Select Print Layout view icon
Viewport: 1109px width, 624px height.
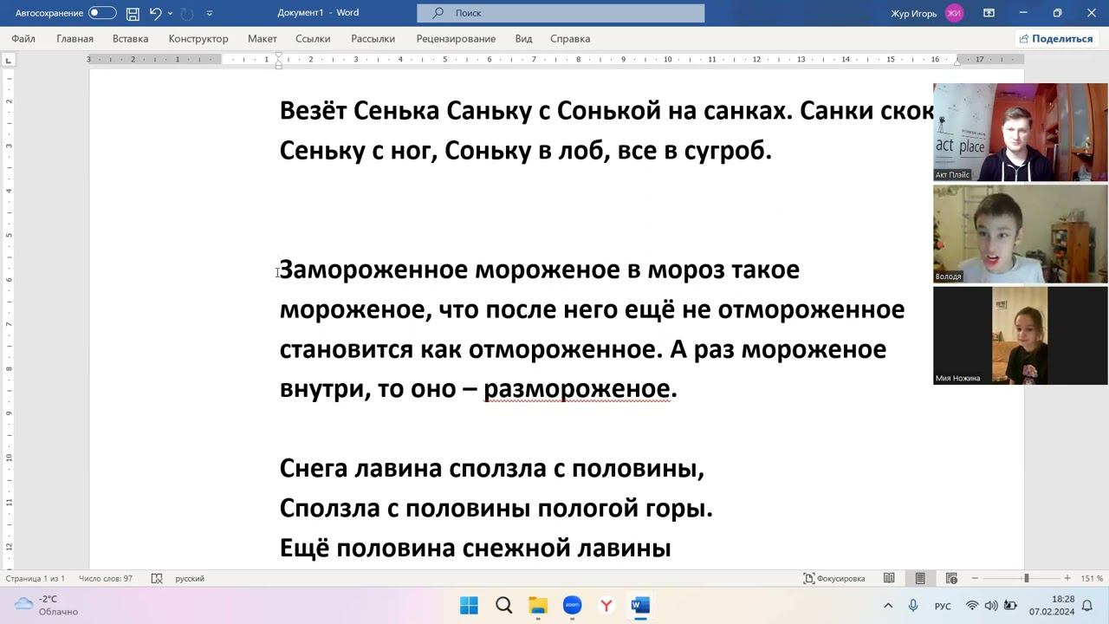pyautogui.click(x=920, y=578)
